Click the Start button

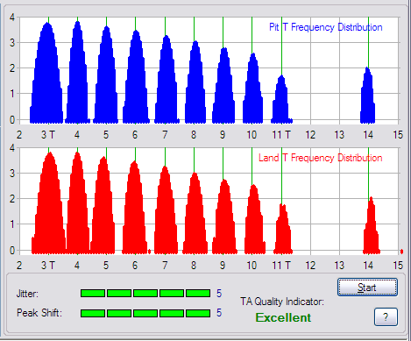pos(367,288)
